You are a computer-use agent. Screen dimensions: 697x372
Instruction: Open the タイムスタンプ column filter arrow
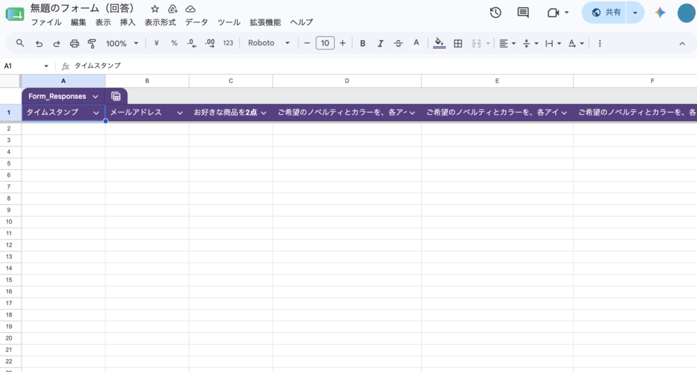pos(96,113)
